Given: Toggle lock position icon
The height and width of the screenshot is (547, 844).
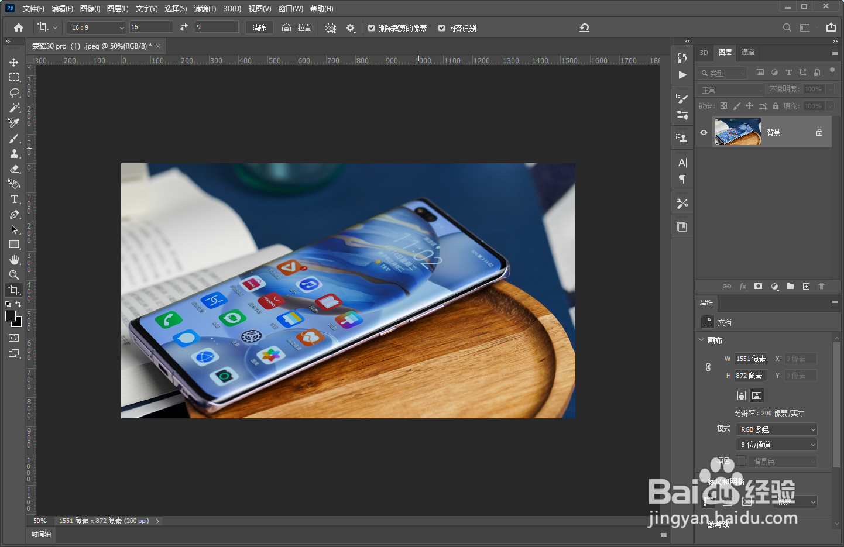Looking at the screenshot, I should pos(749,106).
